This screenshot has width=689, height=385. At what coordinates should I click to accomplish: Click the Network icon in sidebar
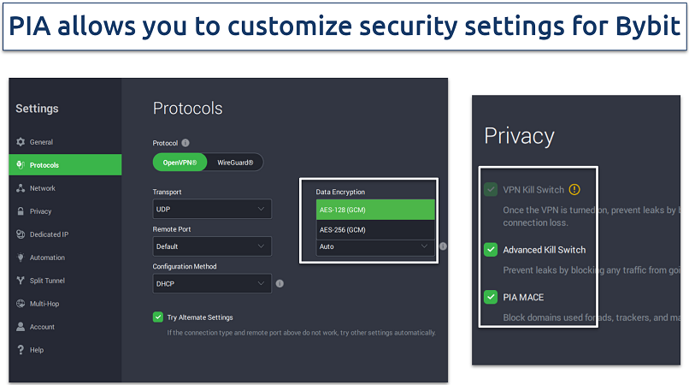point(21,188)
